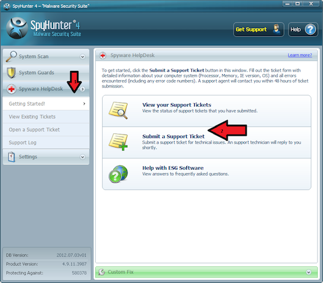This screenshot has height=283, width=323.
Task: Click the Product Version value 4.9.11.3987
Action: [x=74, y=264]
